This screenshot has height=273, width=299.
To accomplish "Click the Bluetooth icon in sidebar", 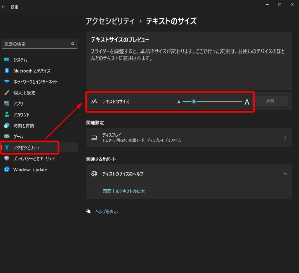I will tap(7, 71).
